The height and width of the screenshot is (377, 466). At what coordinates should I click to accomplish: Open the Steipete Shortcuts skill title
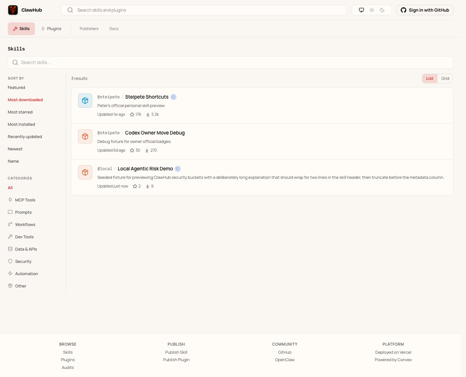(147, 97)
